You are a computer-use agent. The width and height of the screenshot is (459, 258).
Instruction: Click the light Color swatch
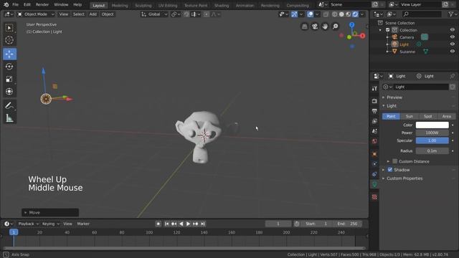(x=432, y=125)
